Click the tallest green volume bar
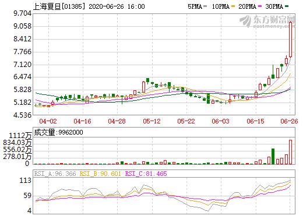 pos(273,156)
